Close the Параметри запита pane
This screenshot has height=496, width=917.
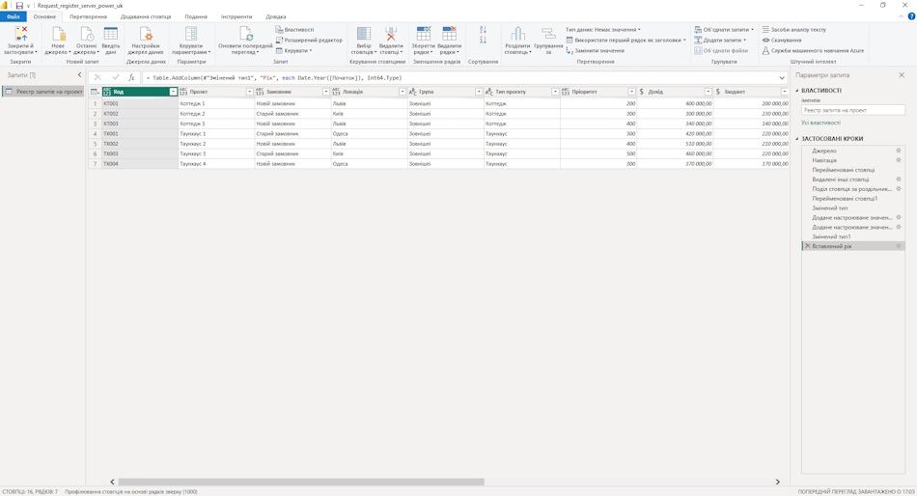coord(902,75)
